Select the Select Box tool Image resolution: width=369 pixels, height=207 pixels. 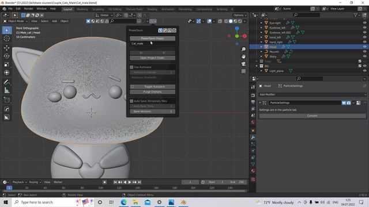(7, 30)
